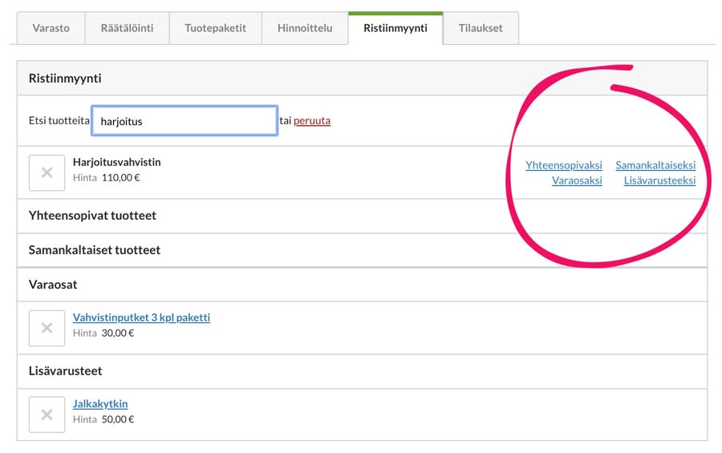Add product as Yhteensopivaksi
722x453 pixels.
[x=564, y=165]
